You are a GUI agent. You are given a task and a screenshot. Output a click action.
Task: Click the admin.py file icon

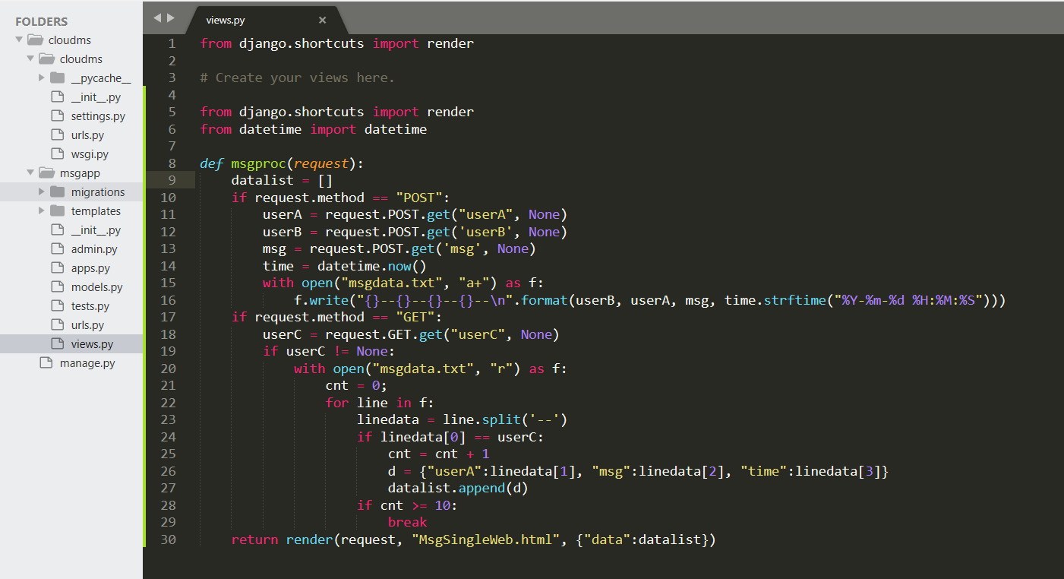57,249
